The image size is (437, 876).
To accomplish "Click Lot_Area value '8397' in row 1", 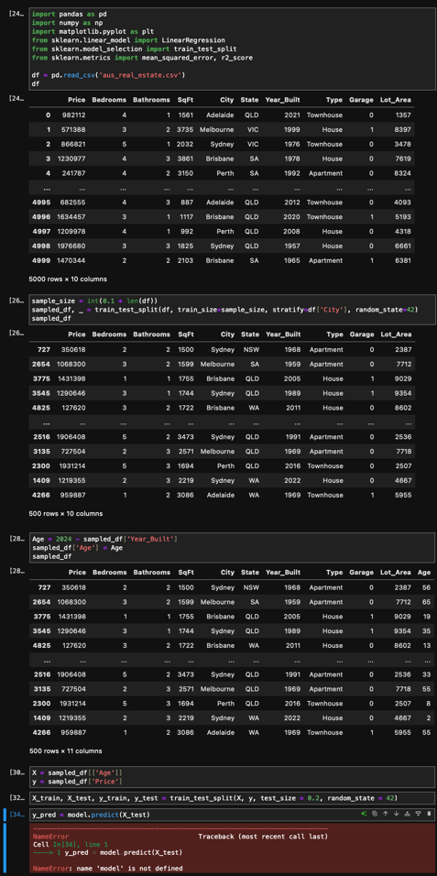I will click(403, 129).
